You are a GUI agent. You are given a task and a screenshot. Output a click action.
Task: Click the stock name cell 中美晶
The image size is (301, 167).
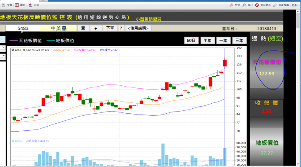[x=59, y=28]
